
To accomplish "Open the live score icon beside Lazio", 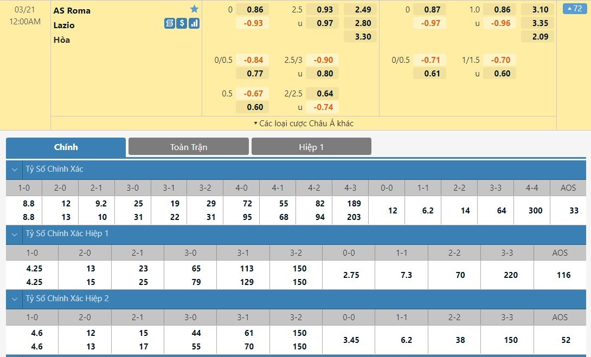I will point(169,23).
